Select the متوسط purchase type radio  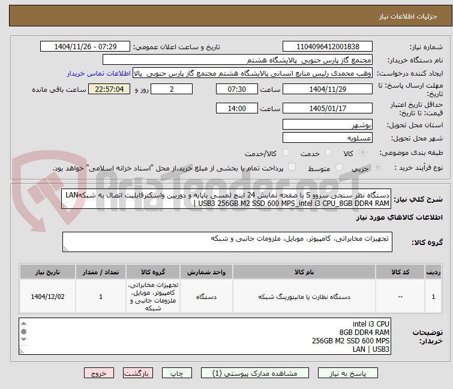(x=339, y=167)
